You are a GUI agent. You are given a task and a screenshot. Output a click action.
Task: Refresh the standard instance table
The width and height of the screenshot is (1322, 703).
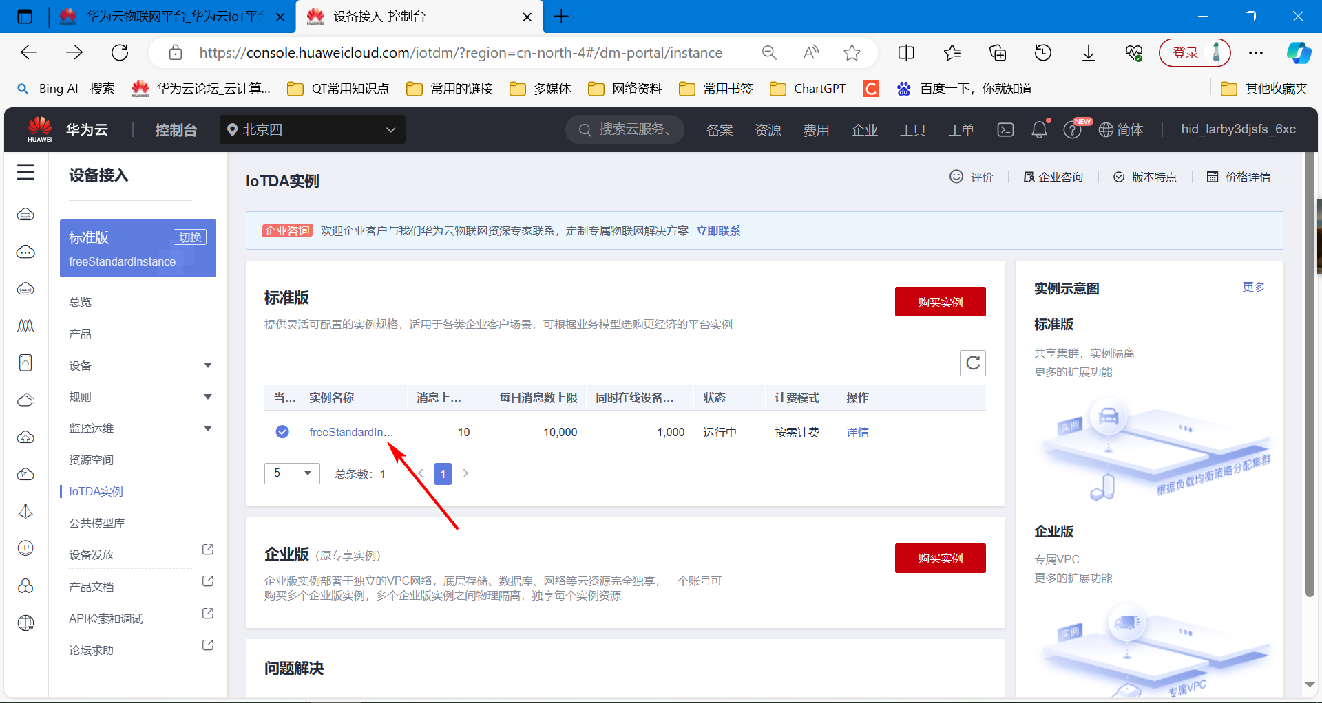pyautogui.click(x=973, y=363)
